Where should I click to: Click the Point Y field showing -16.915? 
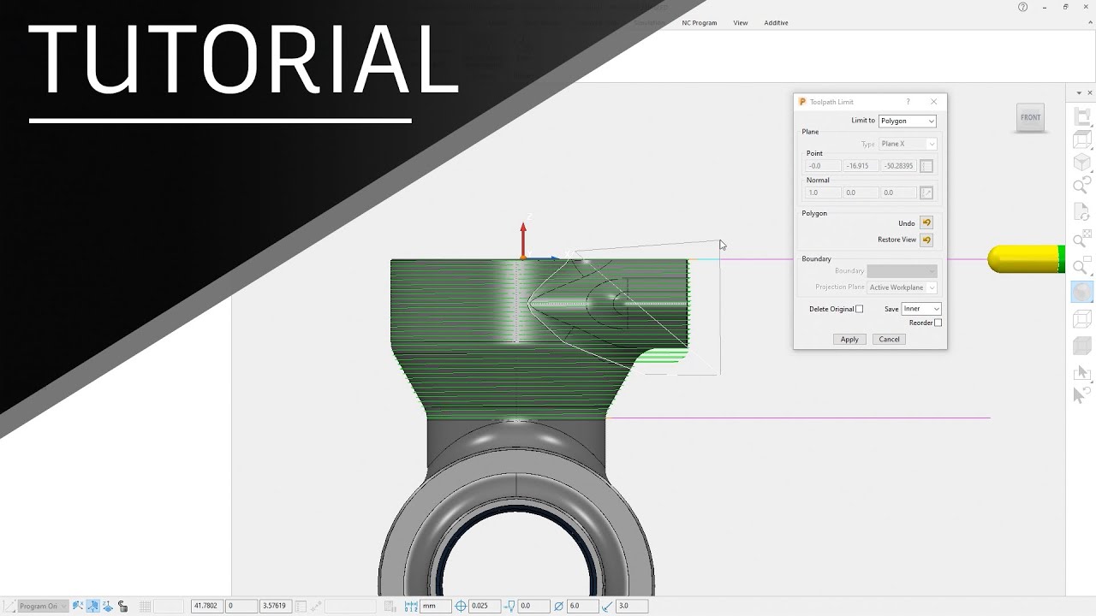pos(861,166)
